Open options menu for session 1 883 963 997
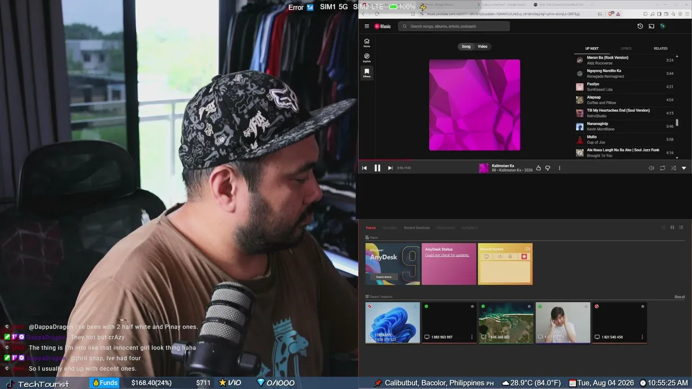The width and height of the screenshot is (692, 389). (x=472, y=337)
